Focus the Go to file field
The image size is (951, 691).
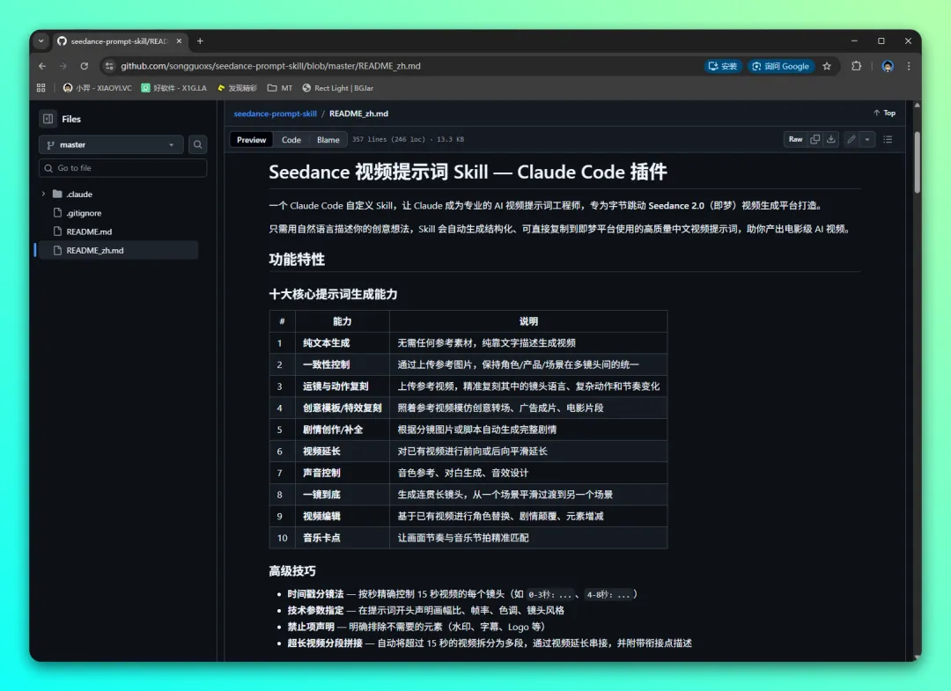tap(123, 168)
